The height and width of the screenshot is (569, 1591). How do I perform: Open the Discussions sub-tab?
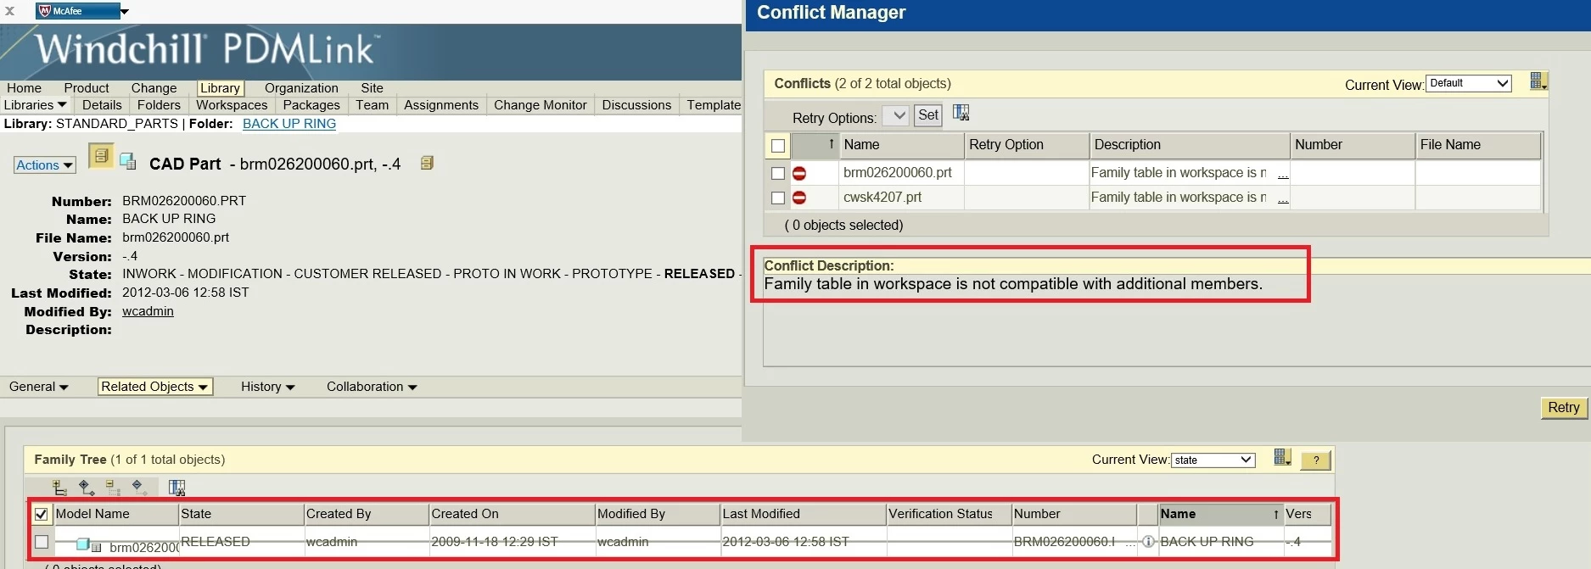[636, 105]
